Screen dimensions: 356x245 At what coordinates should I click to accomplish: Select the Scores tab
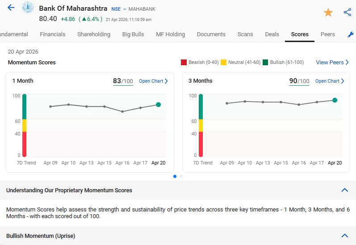pyautogui.click(x=300, y=34)
